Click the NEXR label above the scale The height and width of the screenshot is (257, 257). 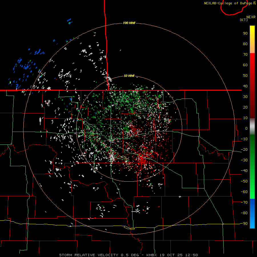251,17
